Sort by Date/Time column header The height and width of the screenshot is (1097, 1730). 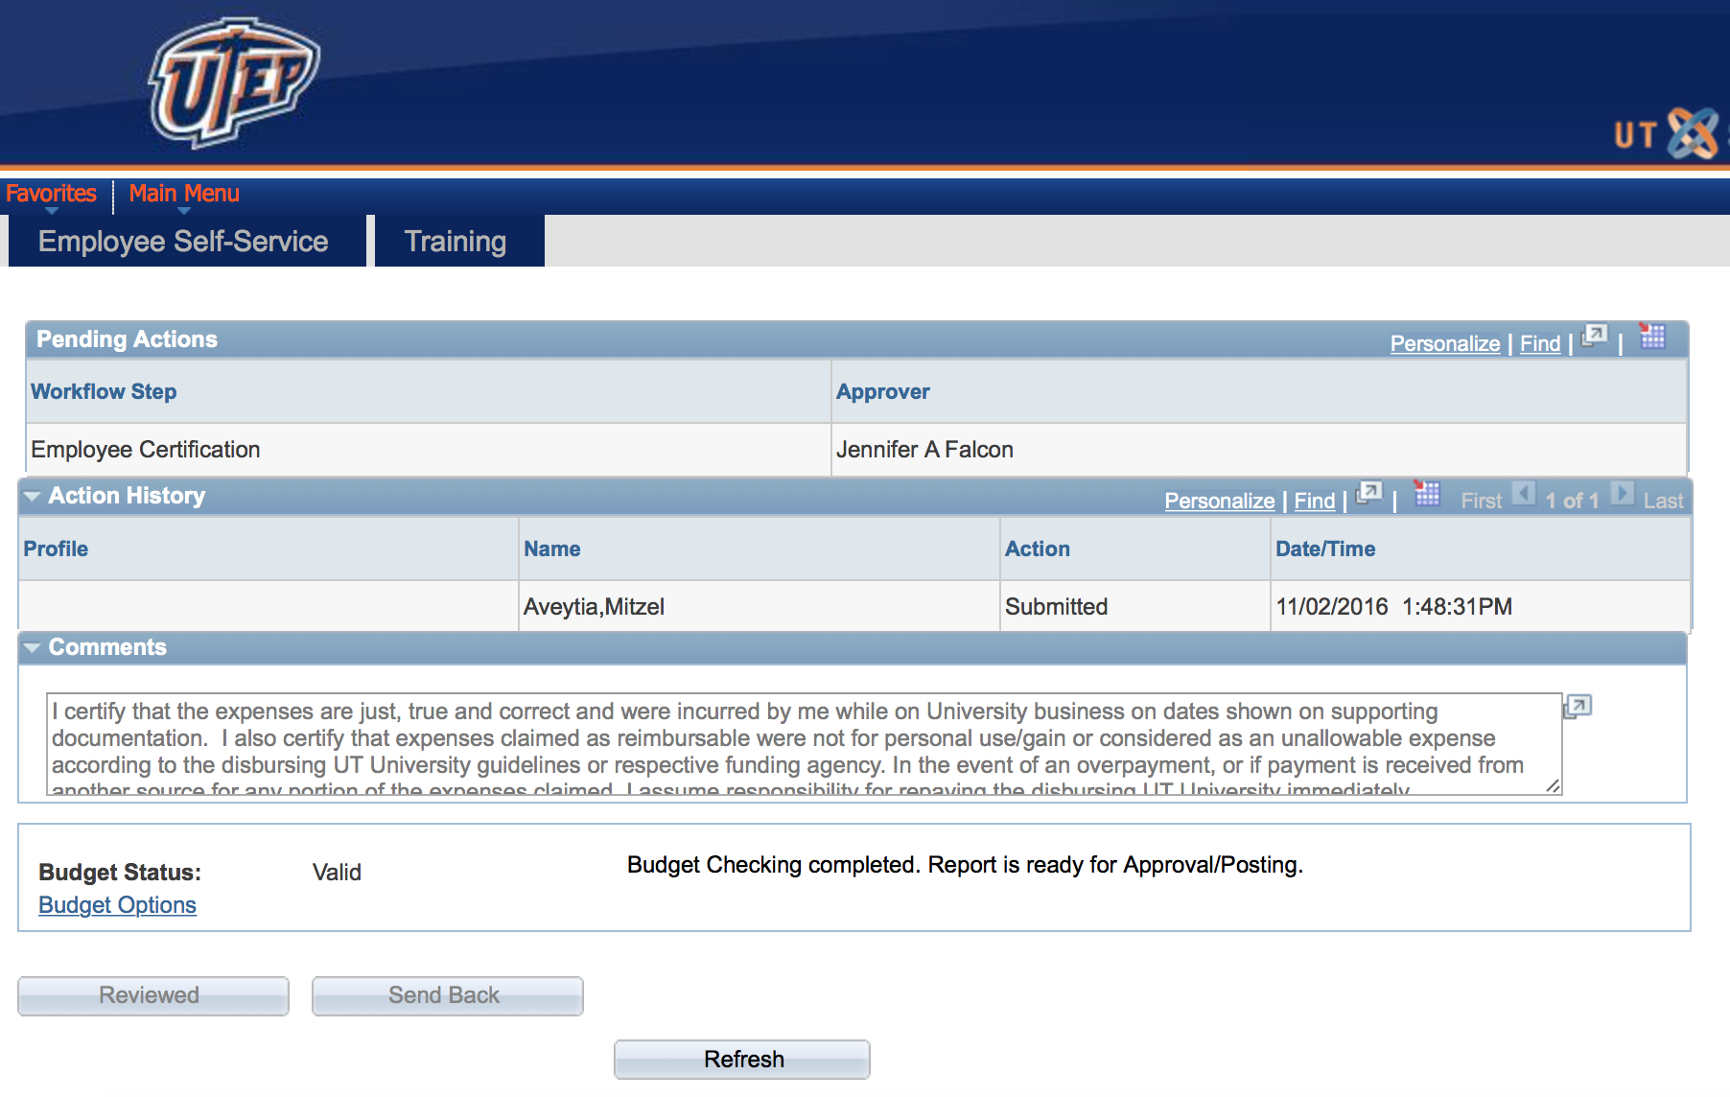(1325, 548)
